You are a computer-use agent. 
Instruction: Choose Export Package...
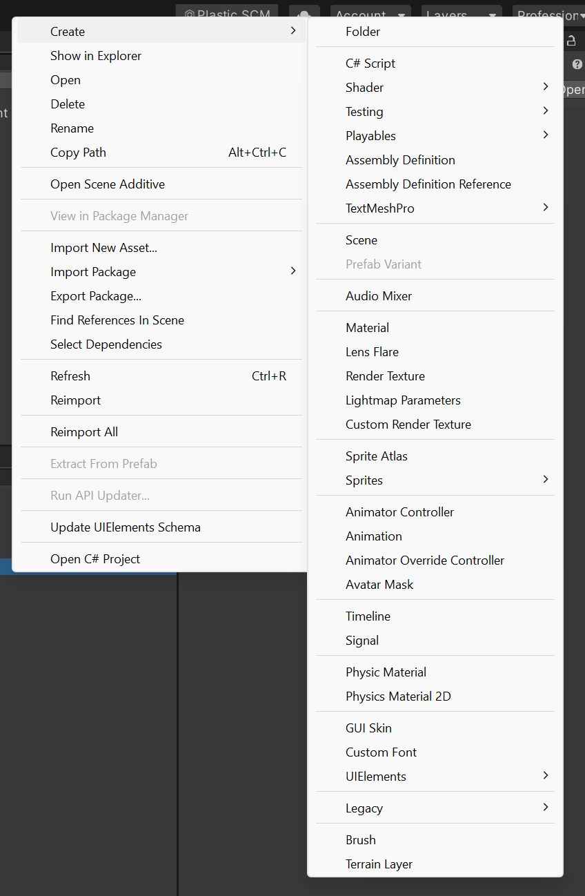pyautogui.click(x=161, y=296)
